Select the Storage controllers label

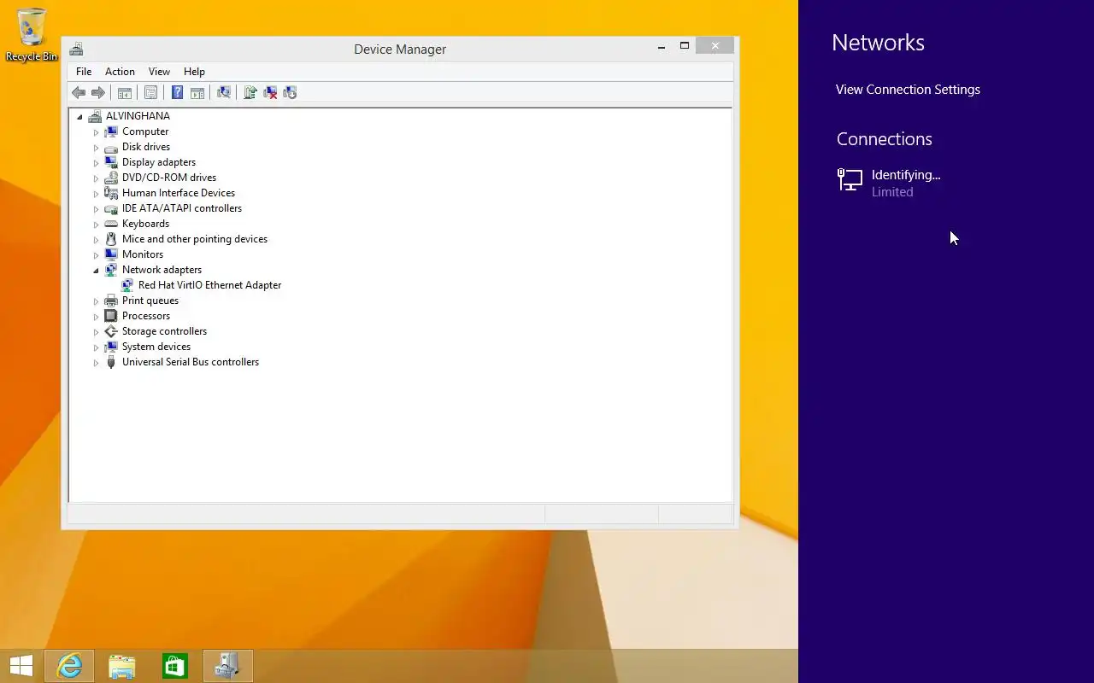[x=164, y=331]
